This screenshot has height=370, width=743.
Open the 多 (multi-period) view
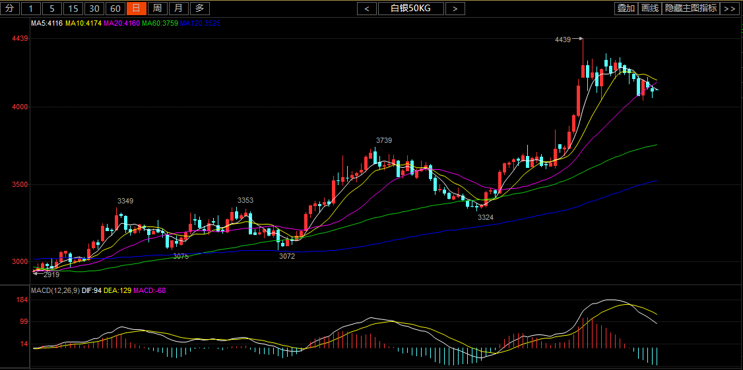200,9
